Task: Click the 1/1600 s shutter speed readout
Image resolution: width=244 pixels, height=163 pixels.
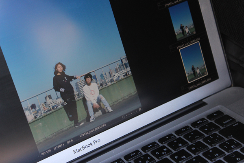Action: click(59, 147)
